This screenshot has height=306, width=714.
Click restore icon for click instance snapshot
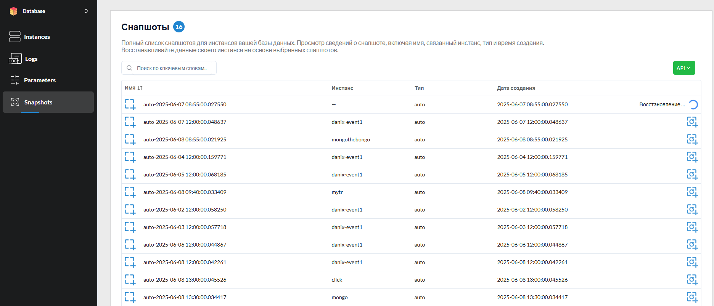tap(692, 280)
